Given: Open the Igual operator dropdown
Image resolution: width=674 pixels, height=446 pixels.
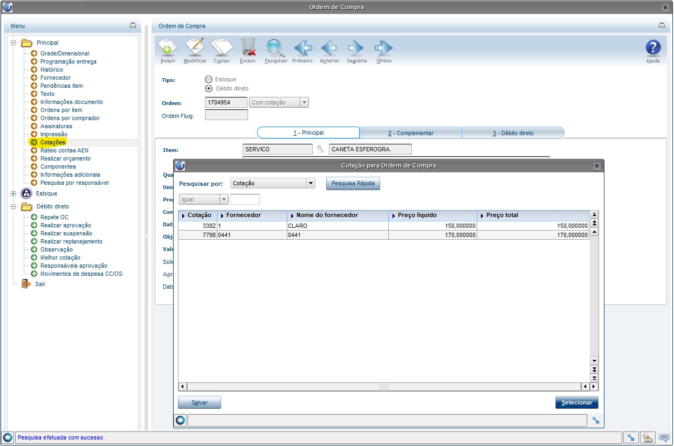Looking at the screenshot, I should [224, 199].
